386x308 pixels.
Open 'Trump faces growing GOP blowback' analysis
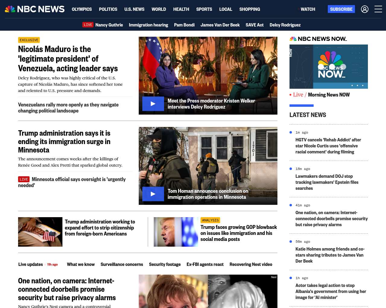click(x=239, y=233)
